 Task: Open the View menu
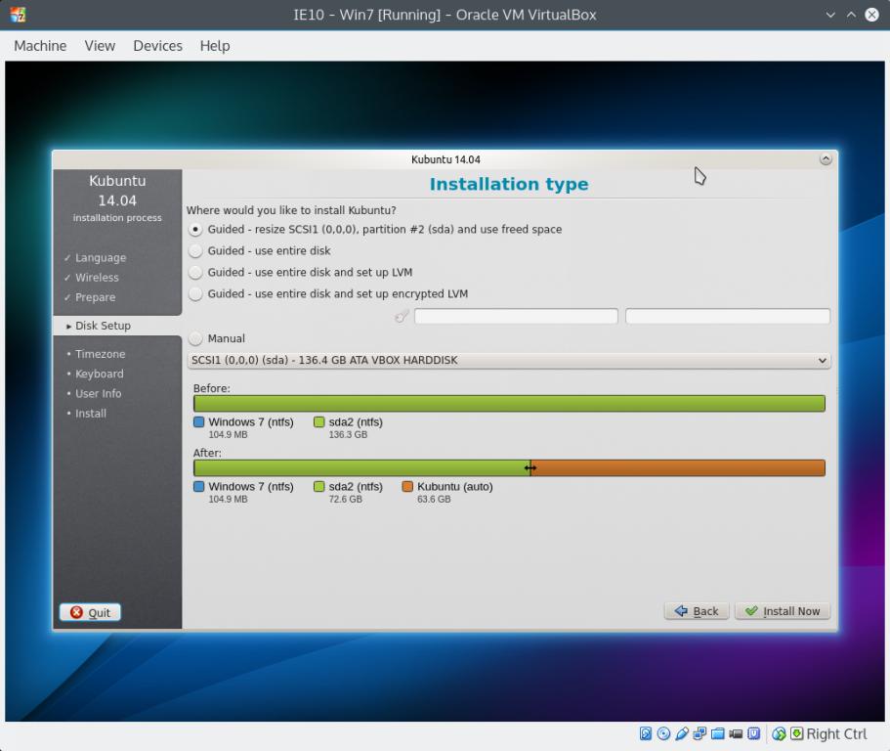[x=100, y=46]
